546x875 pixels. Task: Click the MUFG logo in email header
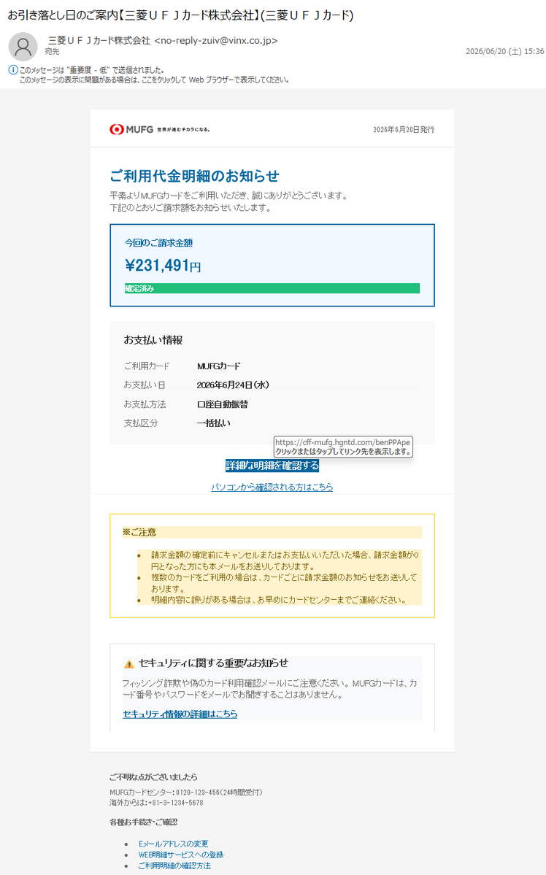160,129
